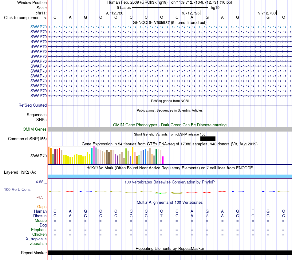Click the position range chr11:9,712,716-9,712,731 text
The image size is (292, 260).
(195, 2)
